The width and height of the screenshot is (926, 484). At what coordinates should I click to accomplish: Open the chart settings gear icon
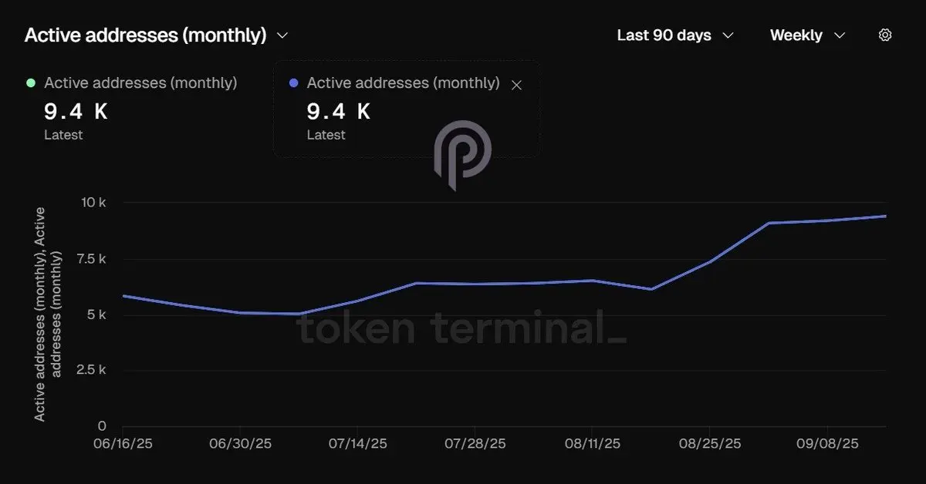pos(885,35)
